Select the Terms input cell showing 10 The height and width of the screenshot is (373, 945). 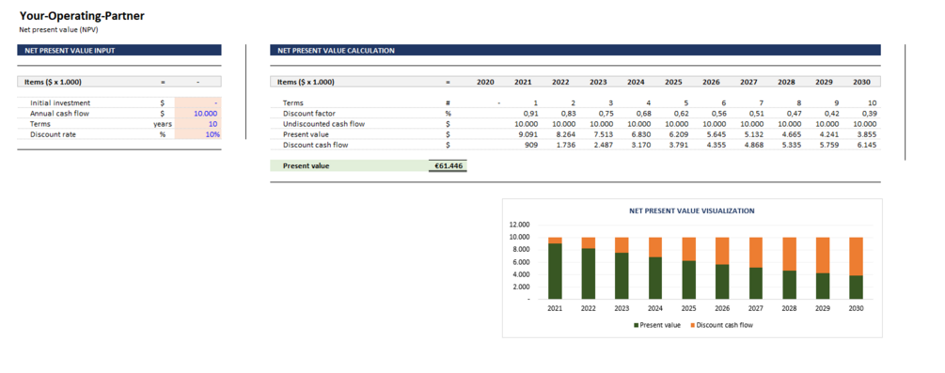click(x=197, y=124)
